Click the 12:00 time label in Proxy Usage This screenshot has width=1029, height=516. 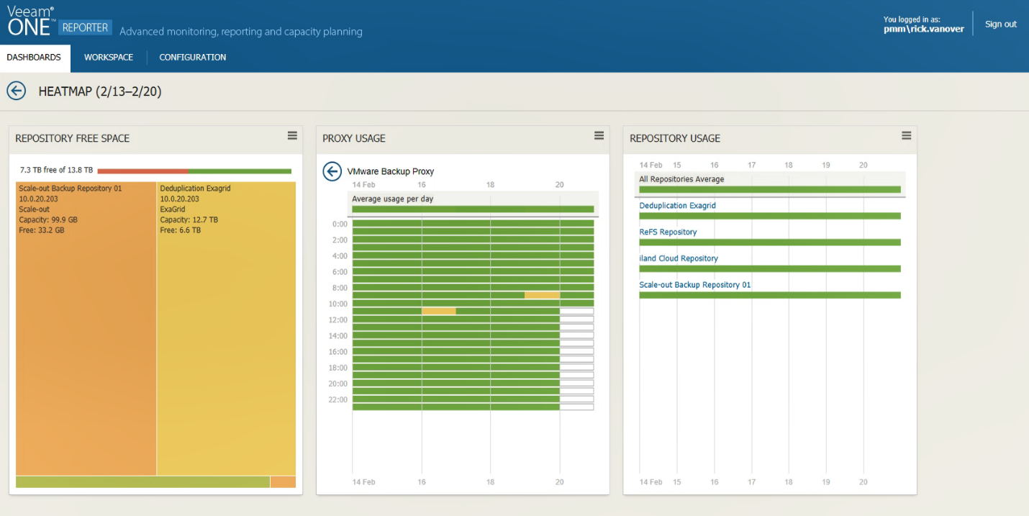coord(338,320)
